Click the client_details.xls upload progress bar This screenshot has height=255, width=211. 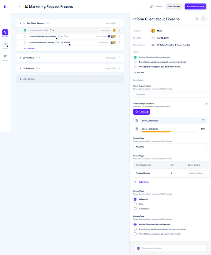169,132
